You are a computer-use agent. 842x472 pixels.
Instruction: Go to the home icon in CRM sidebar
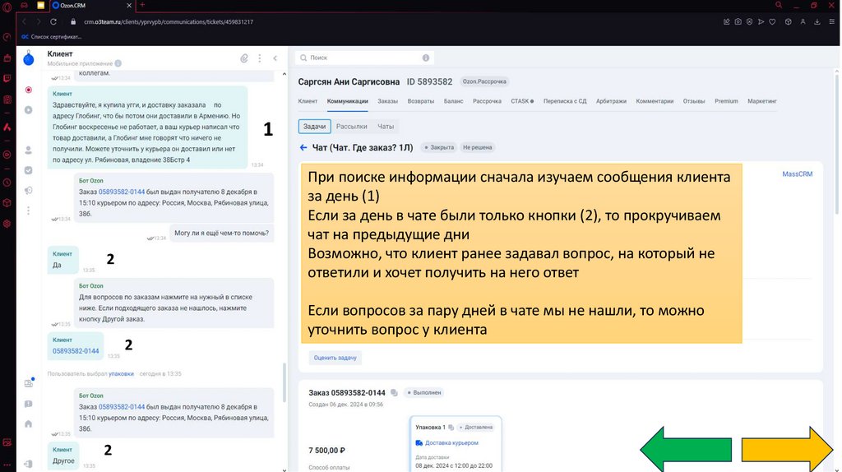click(x=29, y=423)
